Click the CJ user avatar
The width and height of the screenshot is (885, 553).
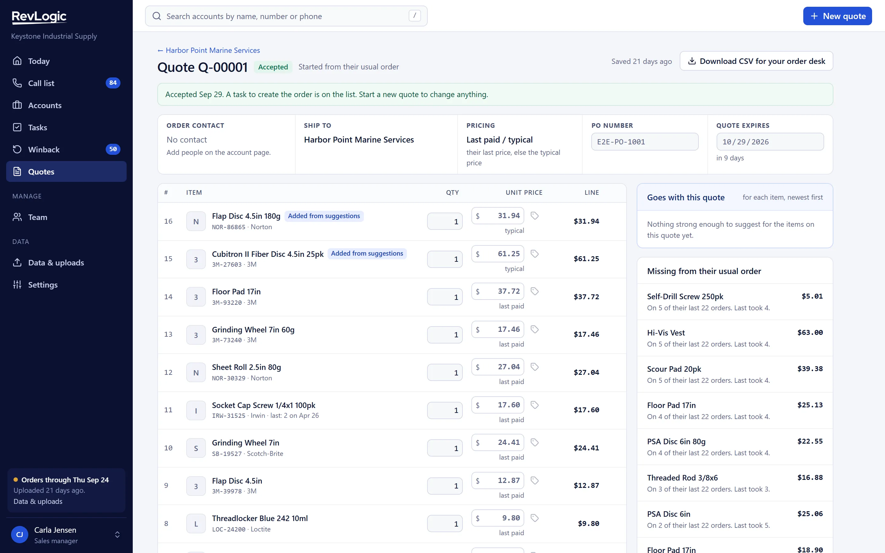20,535
